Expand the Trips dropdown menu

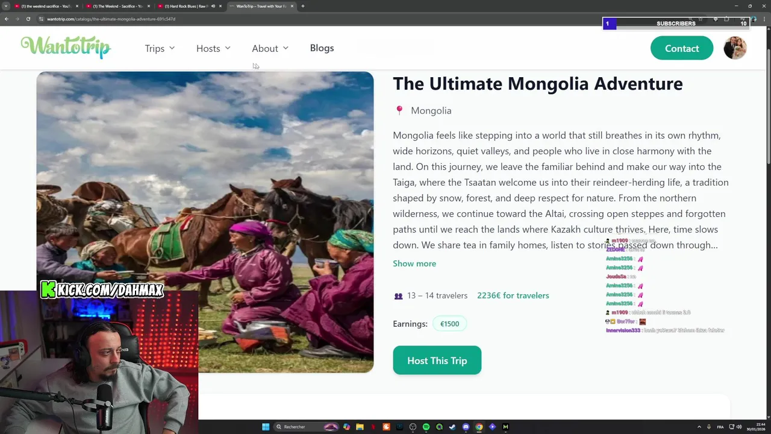(160, 48)
